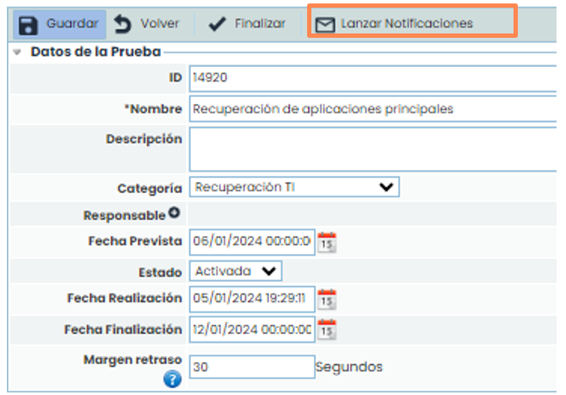Click the Finalizar checkmark icon
566x395 pixels.
218,24
